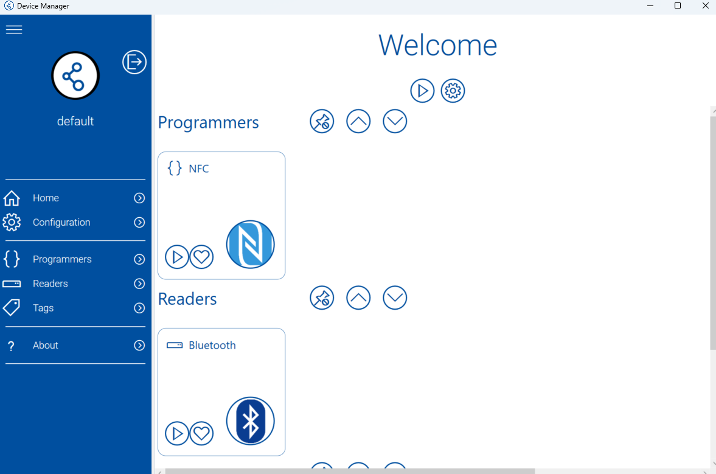Image resolution: width=716 pixels, height=474 pixels.
Task: Minimize the Device Manager window
Action: pyautogui.click(x=650, y=6)
